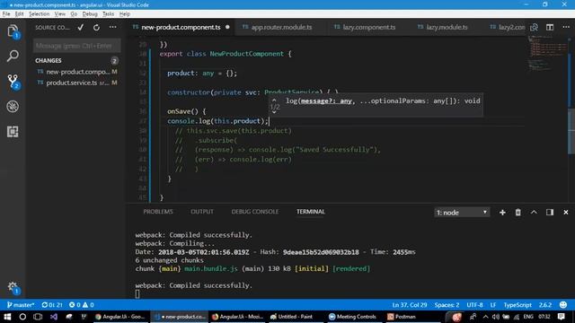Open the Manage gear icon
The image size is (575, 323).
[13, 287]
